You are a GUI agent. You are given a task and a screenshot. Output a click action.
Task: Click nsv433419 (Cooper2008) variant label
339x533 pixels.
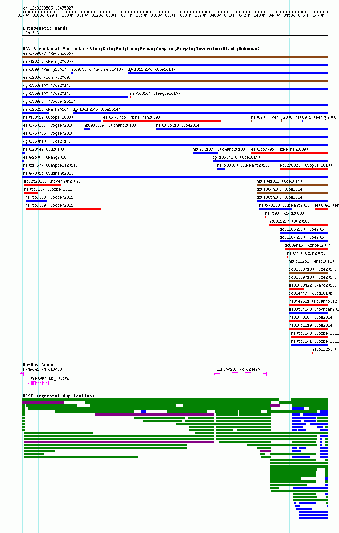(48, 118)
